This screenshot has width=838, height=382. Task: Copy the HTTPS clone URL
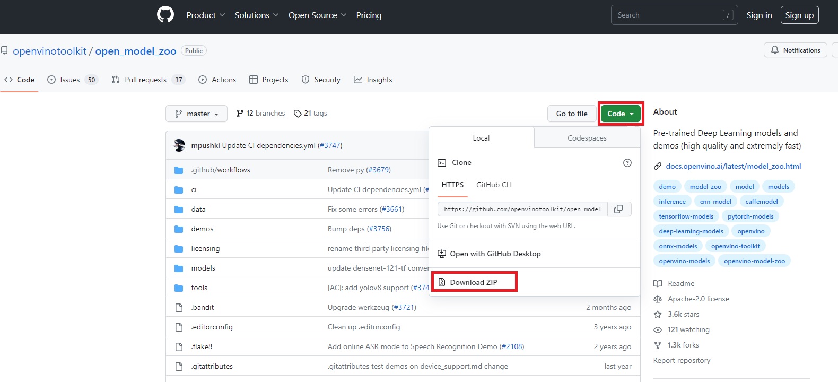pos(618,209)
